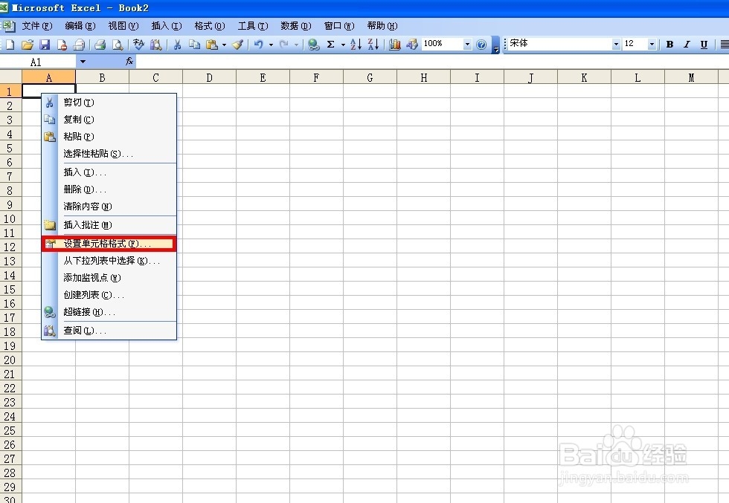This screenshot has width=729, height=503.
Task: Open the font size 12 dropdown
Action: click(x=652, y=45)
